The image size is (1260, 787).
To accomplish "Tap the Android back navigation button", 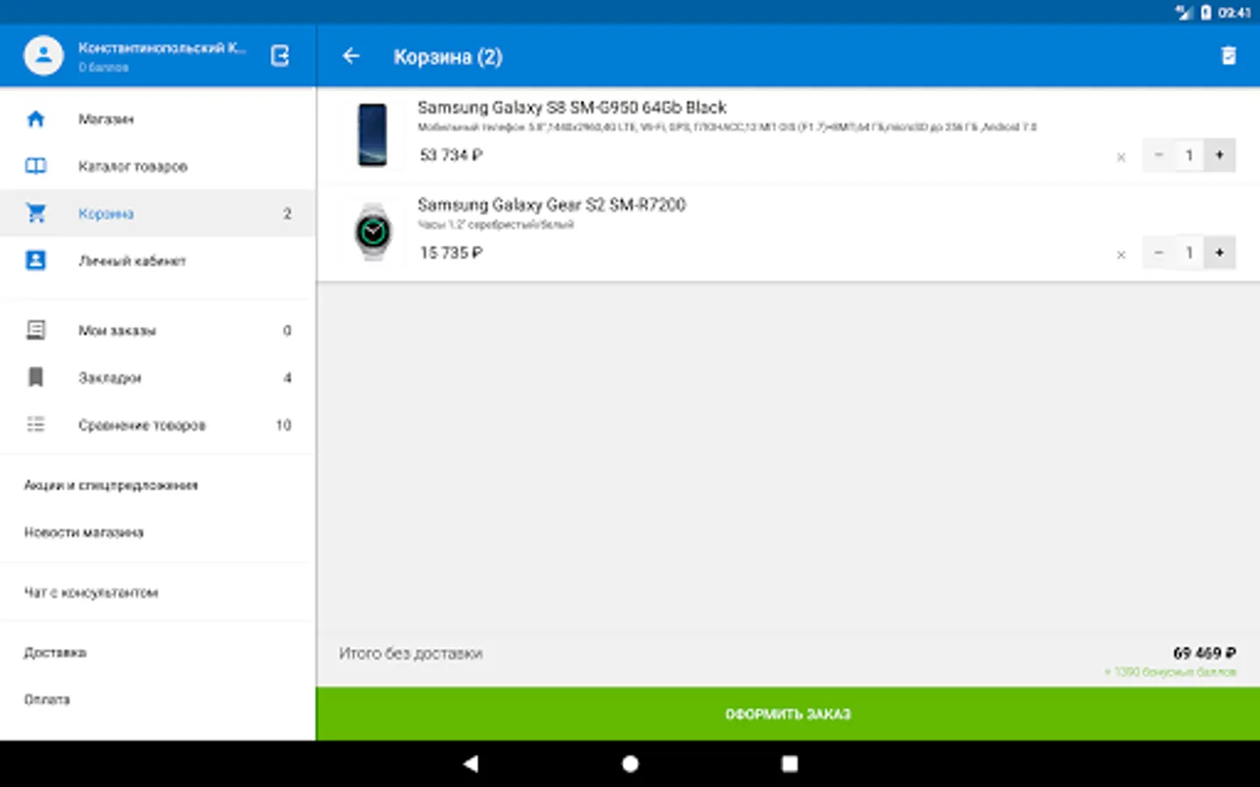I will coord(471,763).
